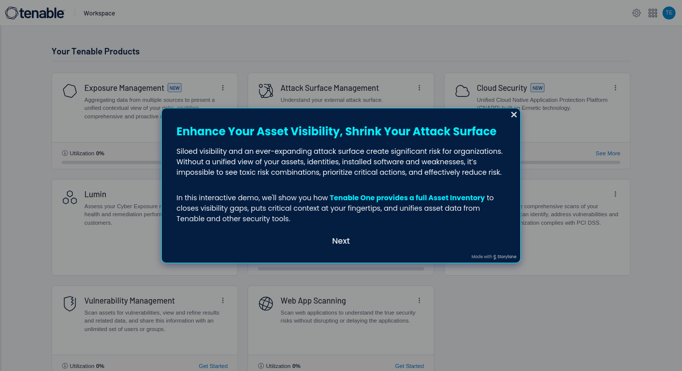Click the Cloud Security cloud icon
The width and height of the screenshot is (682, 371).
pos(462,91)
